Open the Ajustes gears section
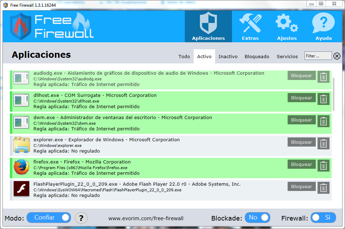 [x=287, y=26]
